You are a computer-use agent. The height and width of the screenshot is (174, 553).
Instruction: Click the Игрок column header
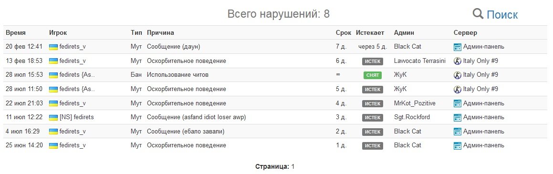click(58, 33)
